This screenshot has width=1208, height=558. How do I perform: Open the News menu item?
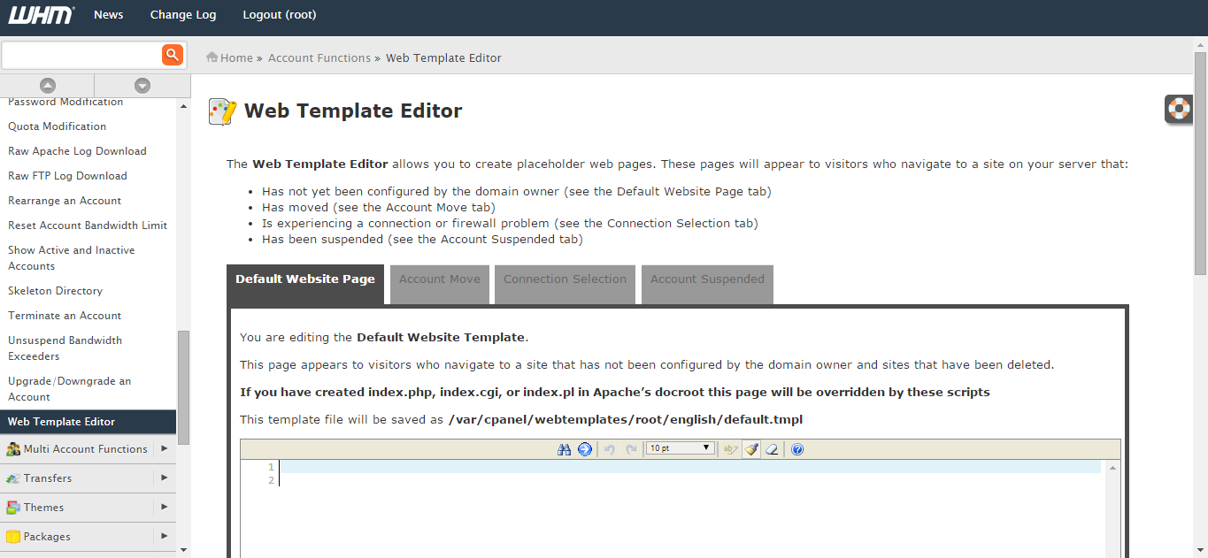click(x=109, y=15)
